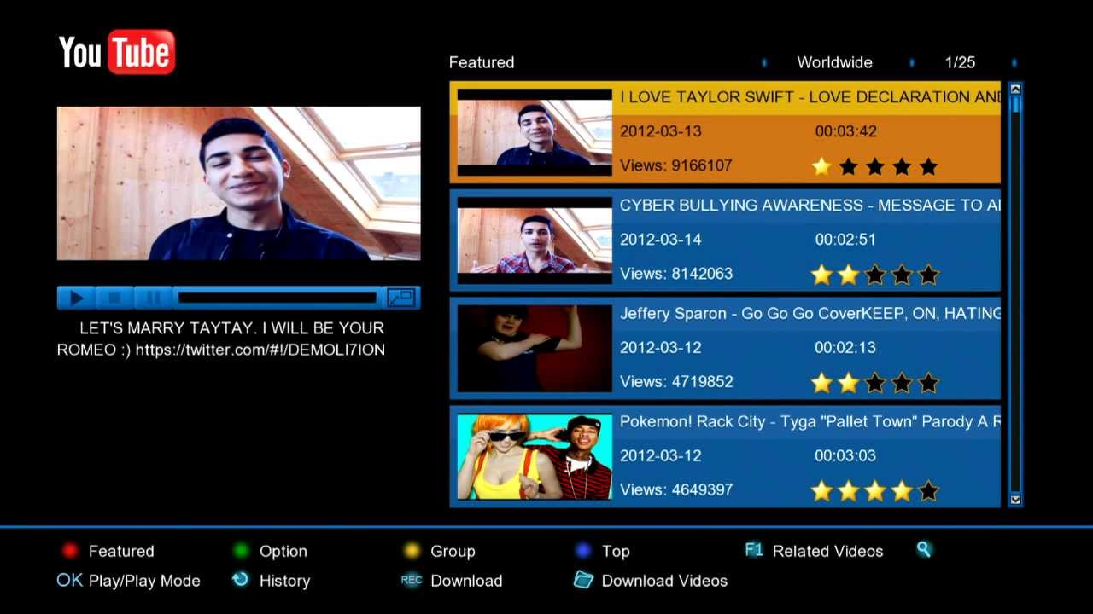Click the star rating of Taylor Swift video
The width and height of the screenshot is (1093, 614).
(875, 166)
